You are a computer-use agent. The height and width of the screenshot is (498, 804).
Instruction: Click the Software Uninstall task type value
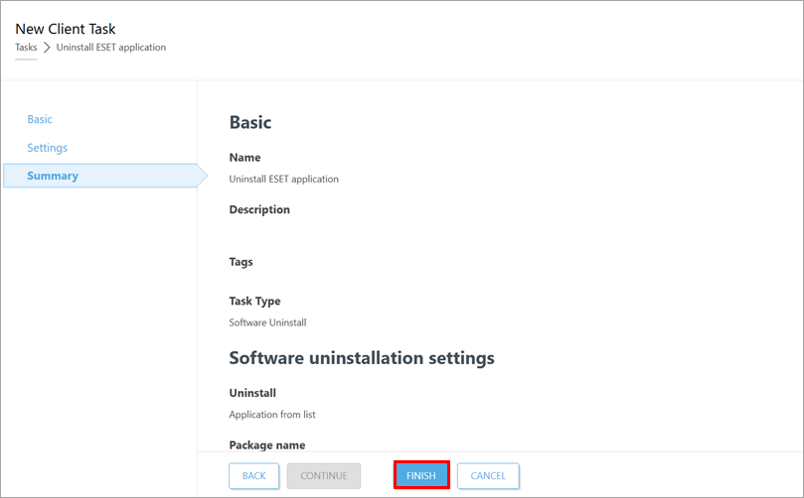(x=268, y=322)
